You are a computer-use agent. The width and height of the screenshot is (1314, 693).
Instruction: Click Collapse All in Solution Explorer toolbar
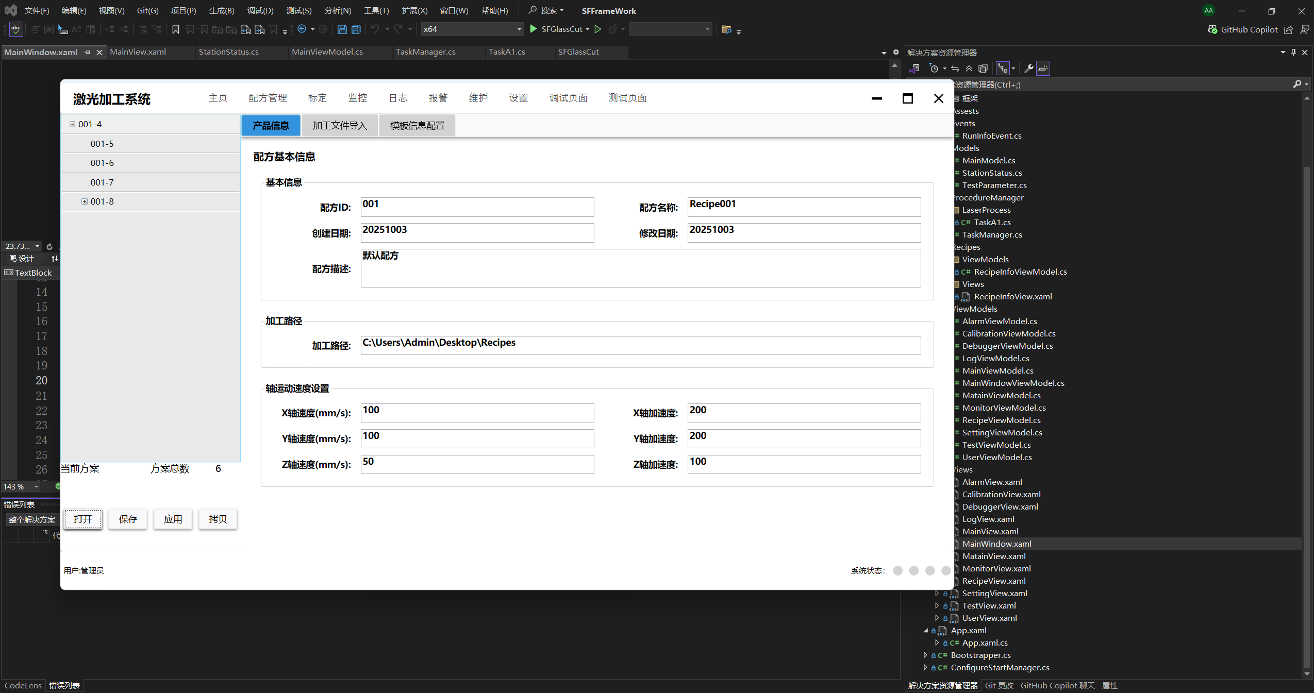tap(969, 69)
